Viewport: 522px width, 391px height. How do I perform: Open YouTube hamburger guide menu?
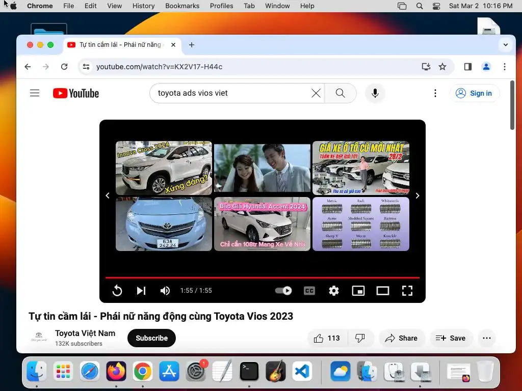click(x=35, y=93)
